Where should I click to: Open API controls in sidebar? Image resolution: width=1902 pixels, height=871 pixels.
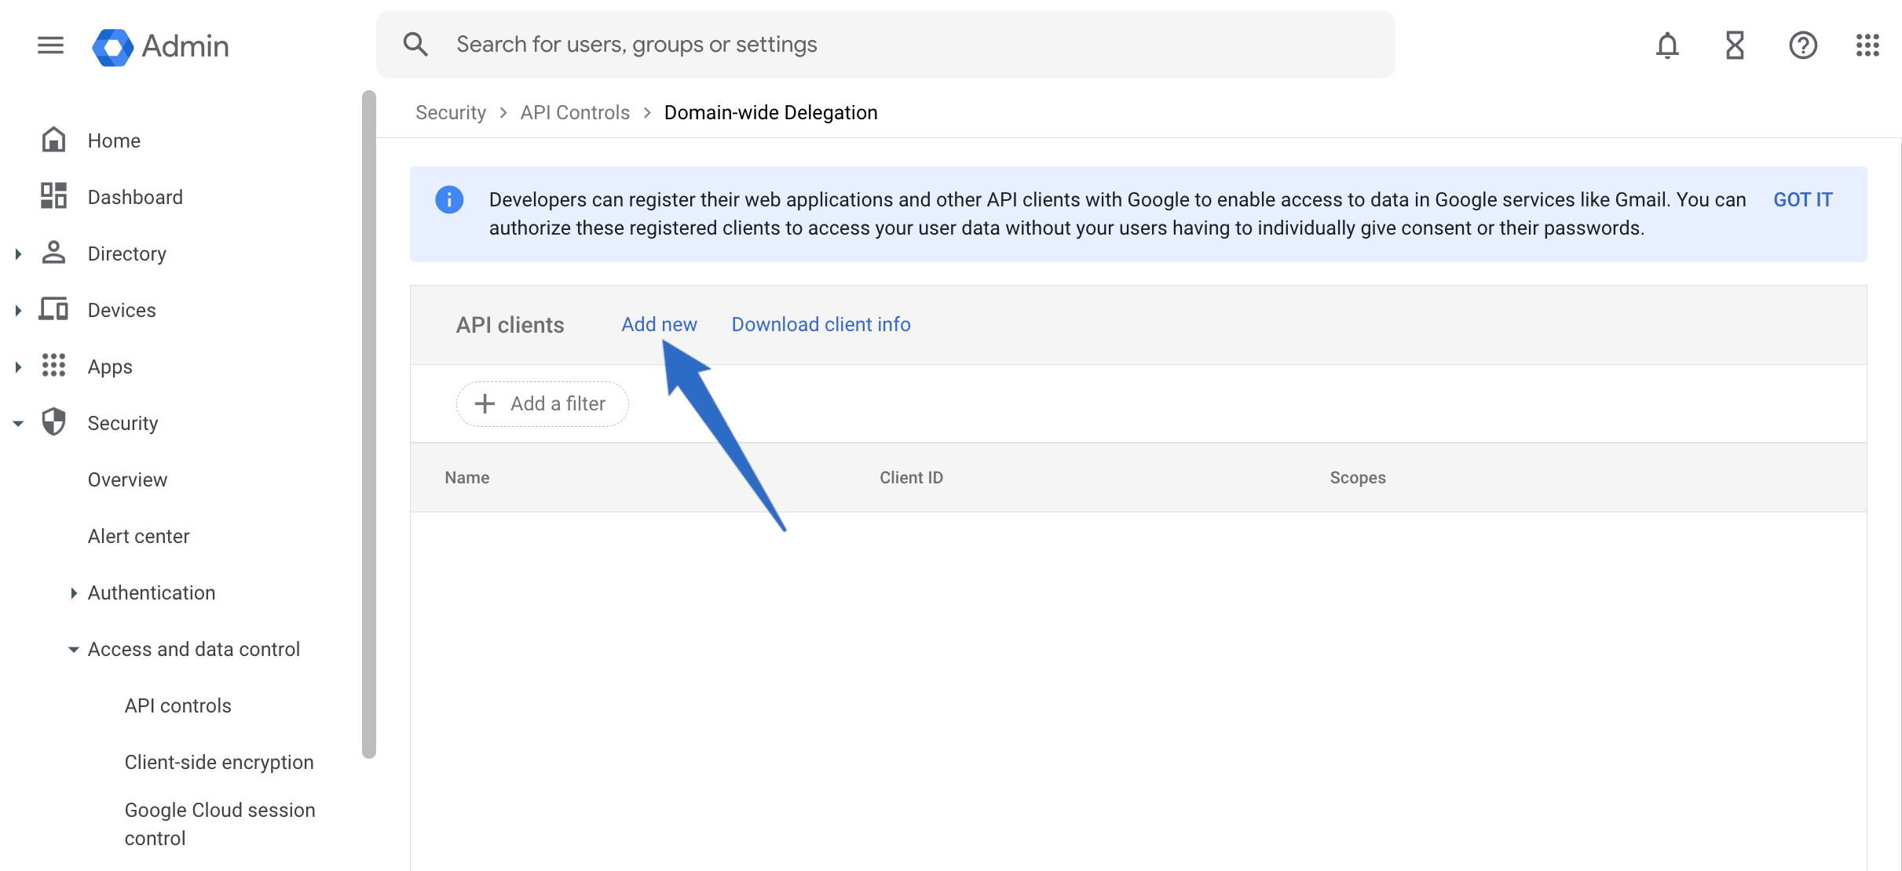177,705
